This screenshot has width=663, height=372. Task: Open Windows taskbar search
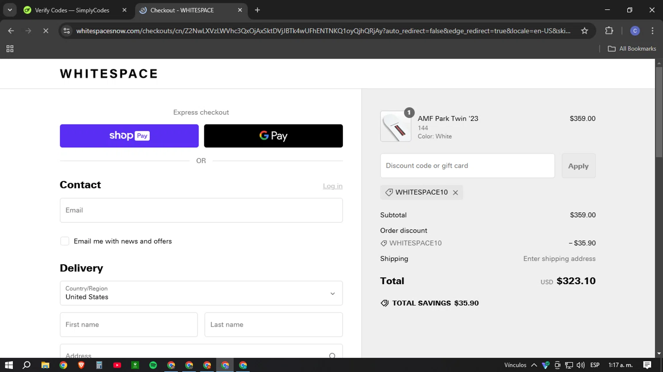(27, 365)
